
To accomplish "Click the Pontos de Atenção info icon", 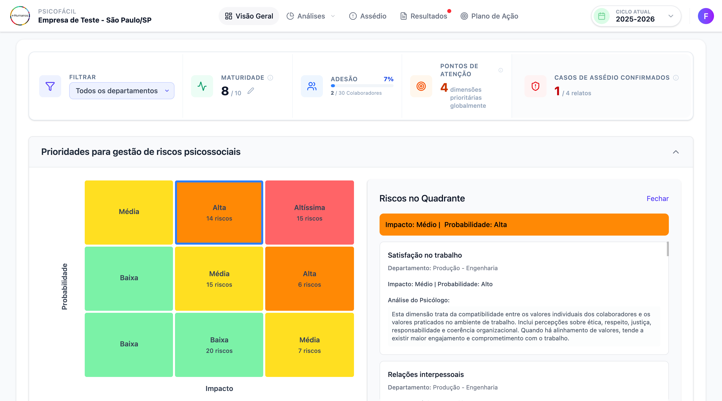I will (501, 70).
